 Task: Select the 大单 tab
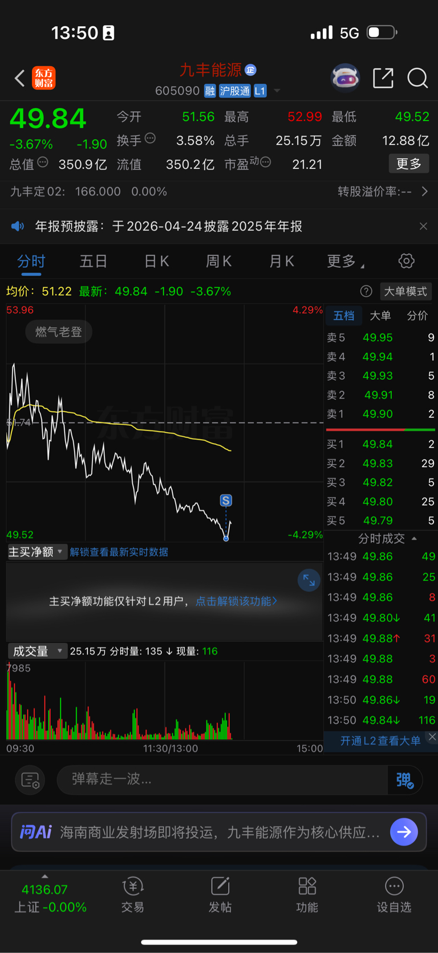coord(380,316)
